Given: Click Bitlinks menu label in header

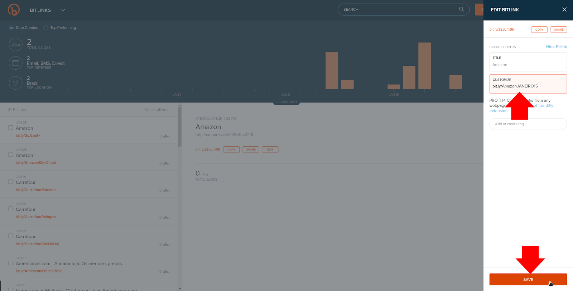Looking at the screenshot, I should (x=40, y=10).
